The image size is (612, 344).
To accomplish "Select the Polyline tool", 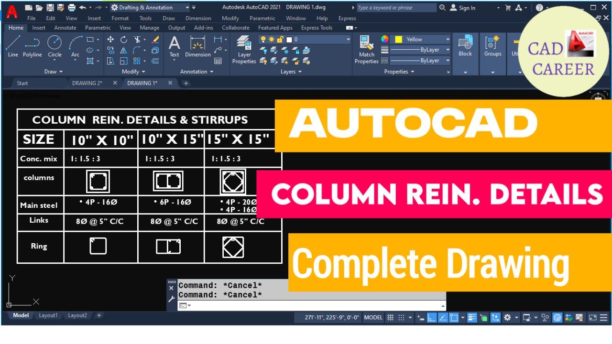I will 32,46.
